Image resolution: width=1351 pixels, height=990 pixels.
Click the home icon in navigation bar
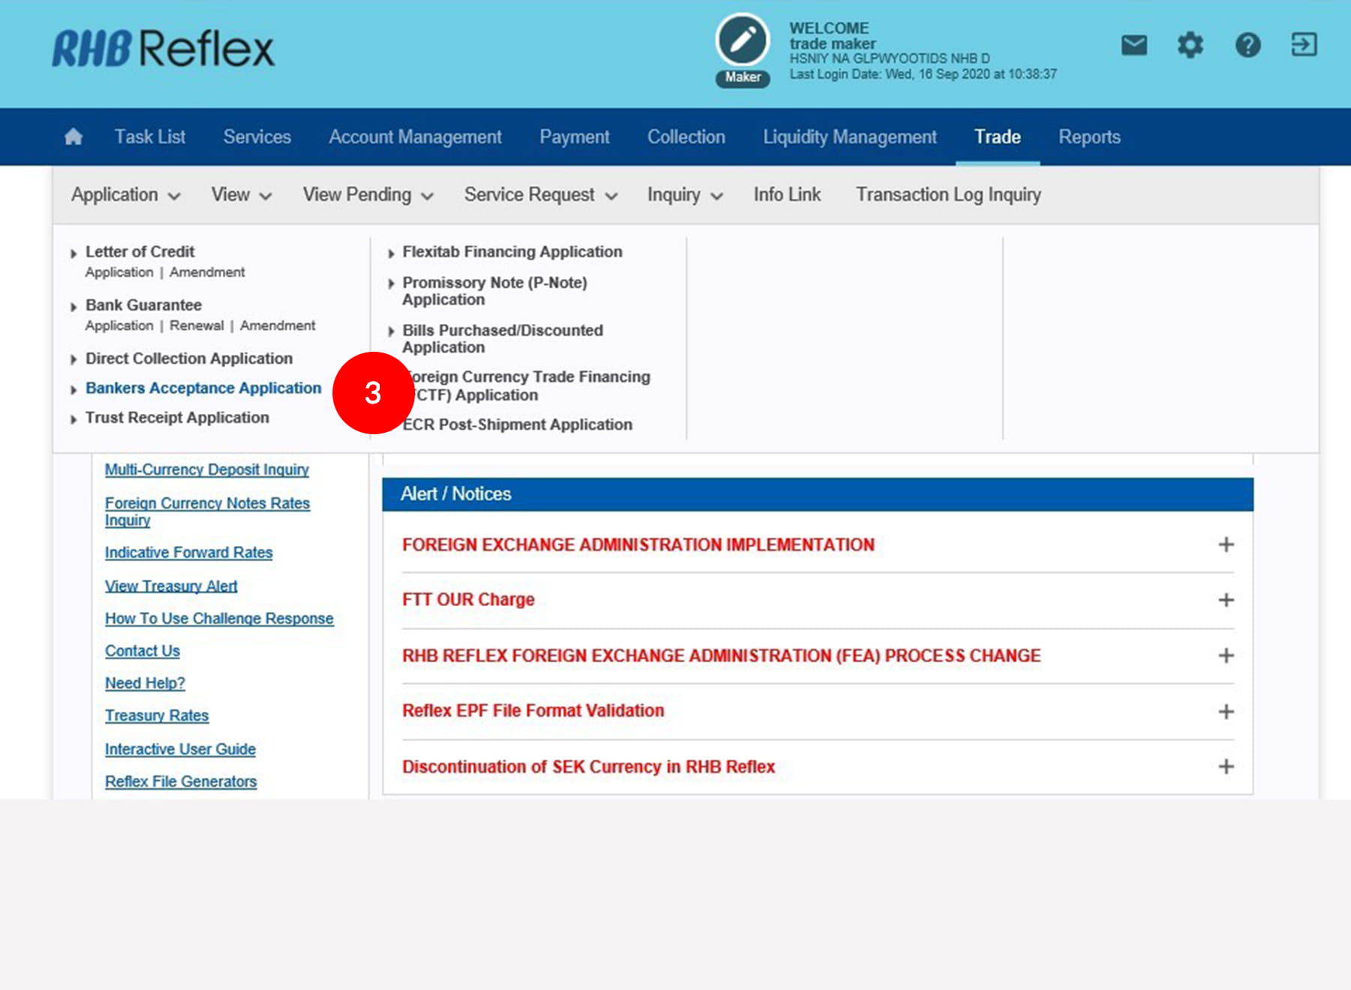[x=74, y=137]
